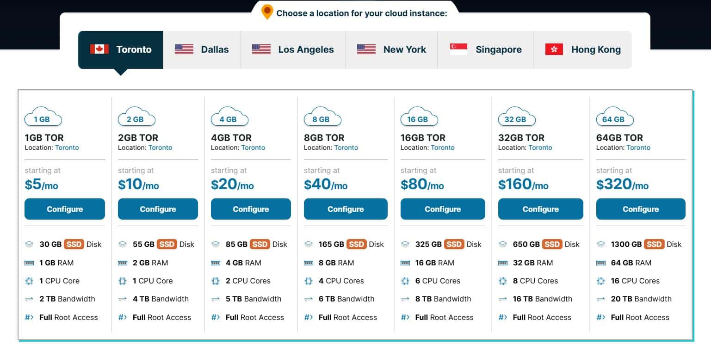
Task: Configure the $5/mo 1GB TOR plan
Action: [x=65, y=209]
